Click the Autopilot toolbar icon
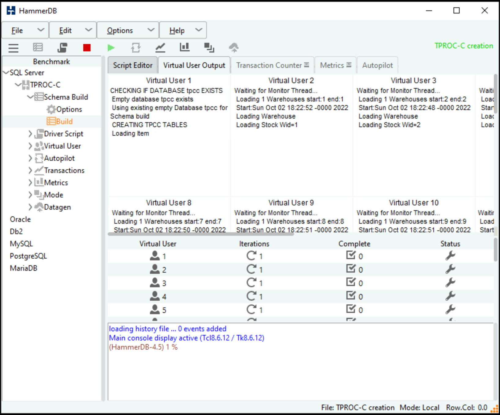500x415 pixels. (x=136, y=48)
